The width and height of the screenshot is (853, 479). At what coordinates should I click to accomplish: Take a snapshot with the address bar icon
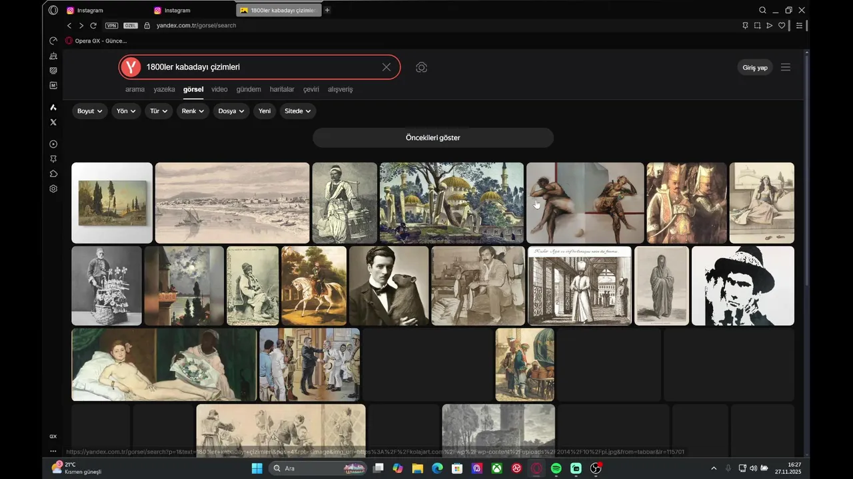click(x=757, y=25)
